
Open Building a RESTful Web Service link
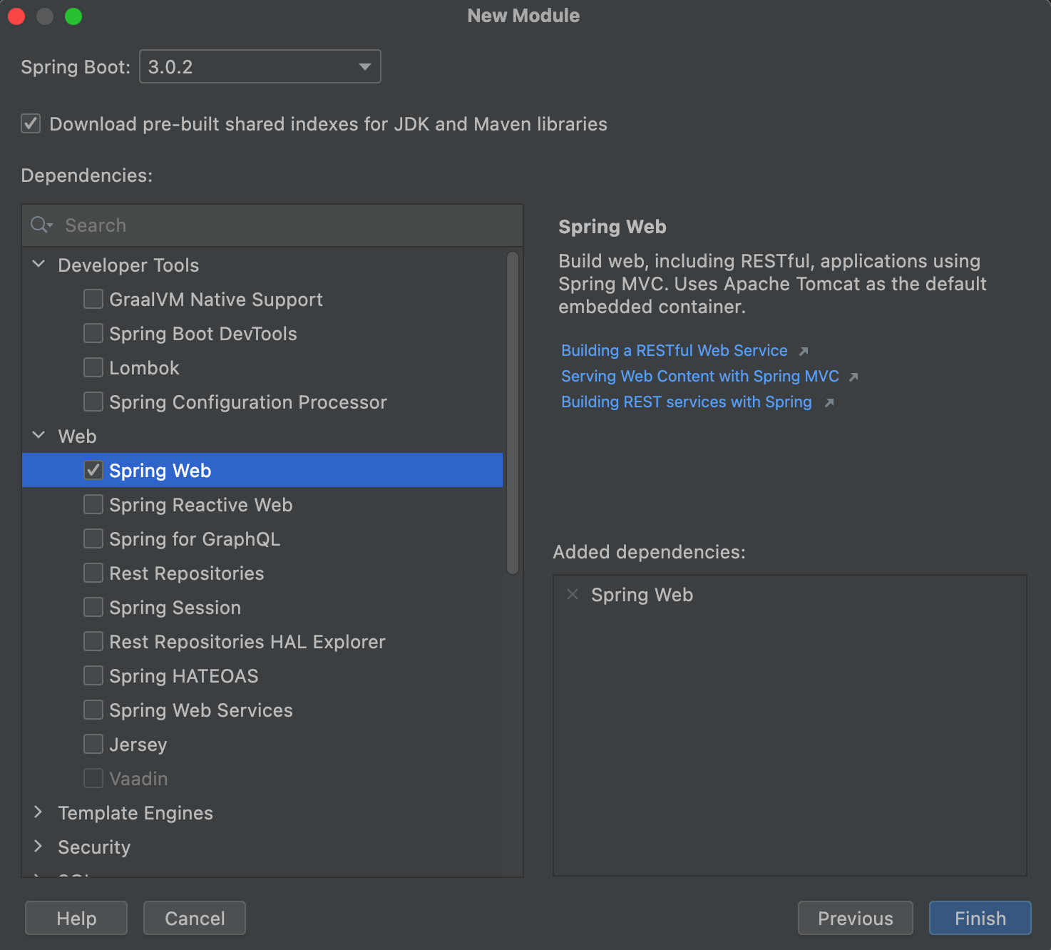[675, 351]
